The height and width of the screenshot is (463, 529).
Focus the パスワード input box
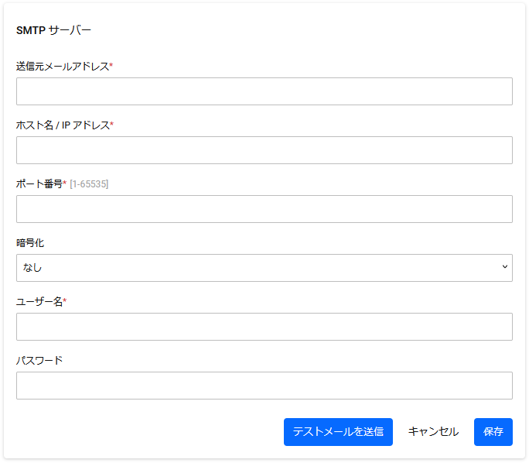[x=264, y=386]
